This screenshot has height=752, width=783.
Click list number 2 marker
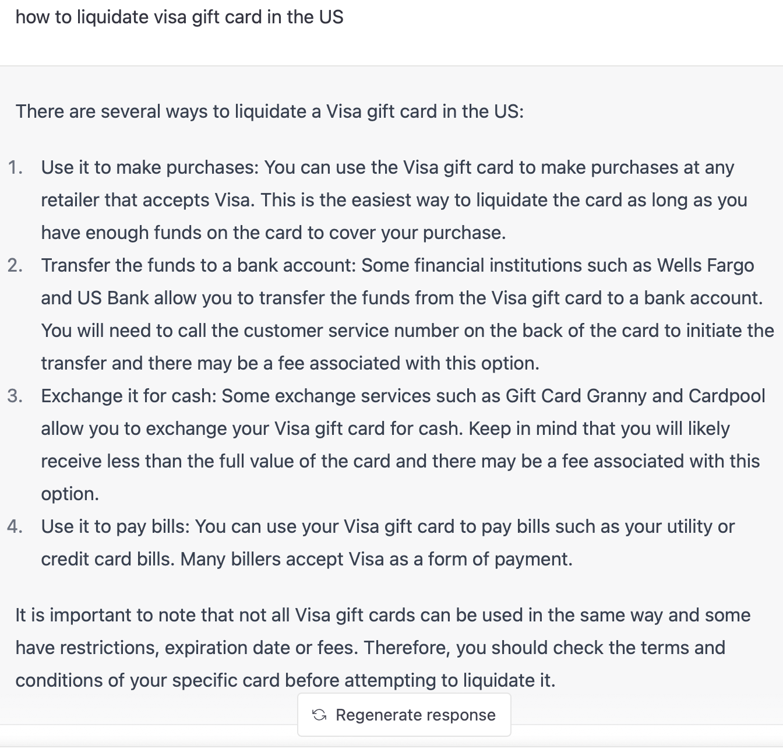[16, 266]
